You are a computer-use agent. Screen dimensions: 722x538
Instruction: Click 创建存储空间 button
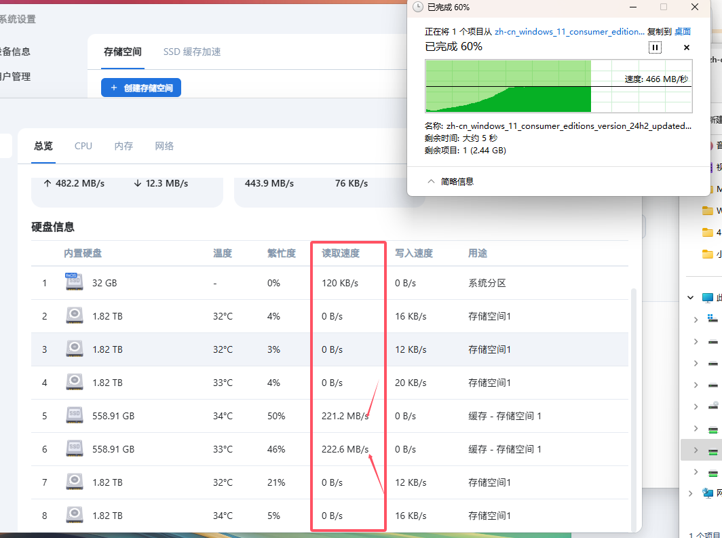141,88
